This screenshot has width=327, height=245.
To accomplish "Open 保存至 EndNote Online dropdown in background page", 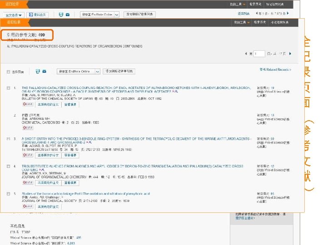I will (x=99, y=15).
